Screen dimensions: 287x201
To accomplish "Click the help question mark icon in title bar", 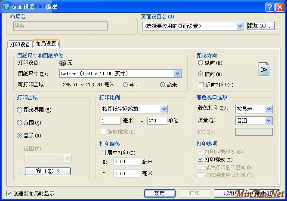I will coord(269,6).
